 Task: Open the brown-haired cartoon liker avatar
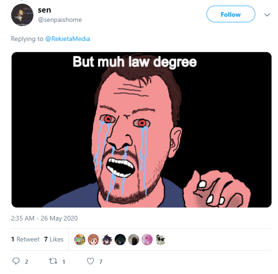pos(93,240)
